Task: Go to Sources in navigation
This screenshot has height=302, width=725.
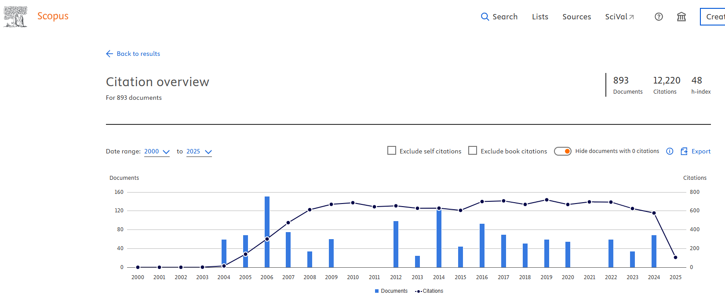Action: [576, 17]
